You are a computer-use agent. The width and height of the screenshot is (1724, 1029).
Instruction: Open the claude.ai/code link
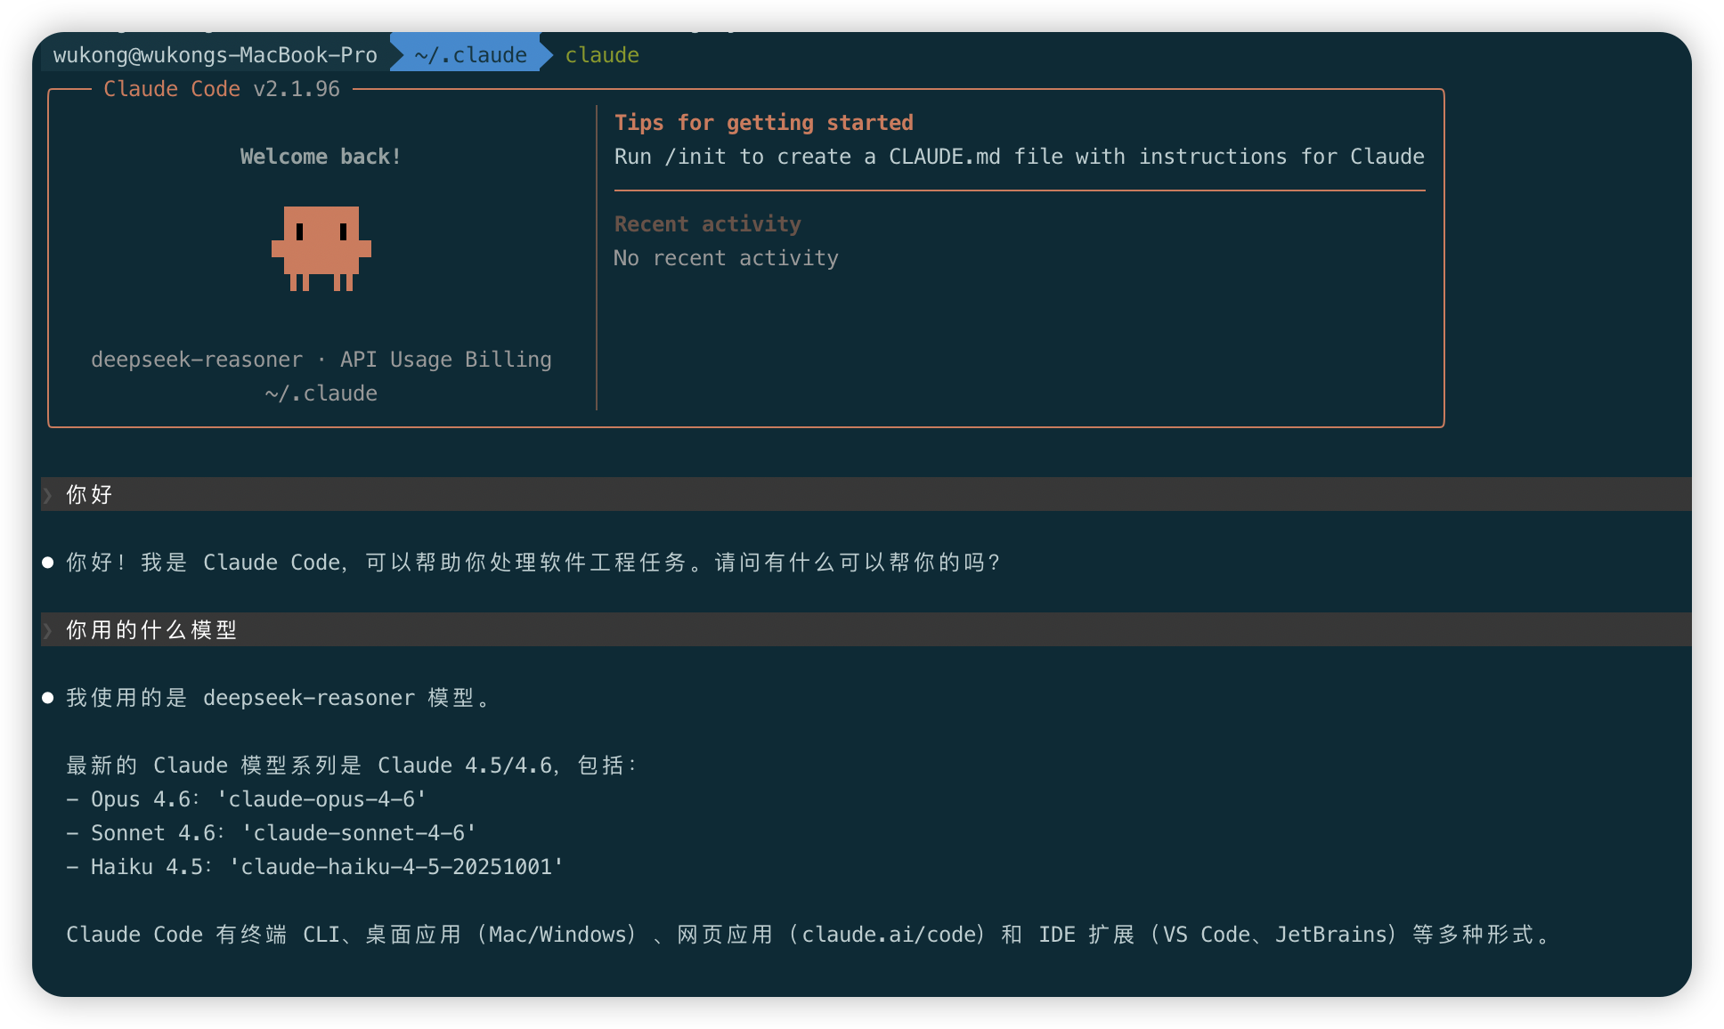tap(890, 934)
